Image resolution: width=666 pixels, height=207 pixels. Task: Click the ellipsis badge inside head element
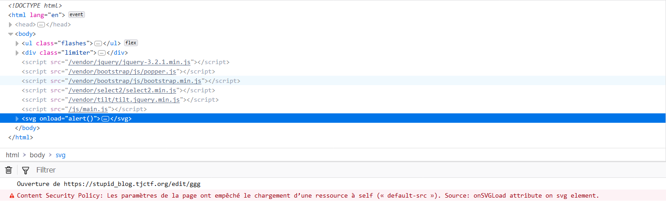click(41, 25)
